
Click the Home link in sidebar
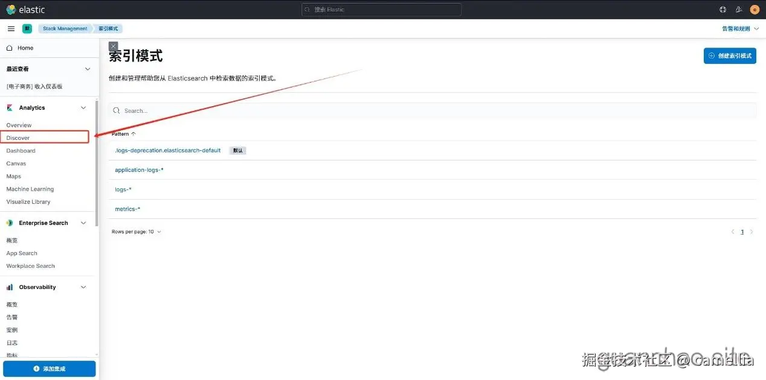25,48
